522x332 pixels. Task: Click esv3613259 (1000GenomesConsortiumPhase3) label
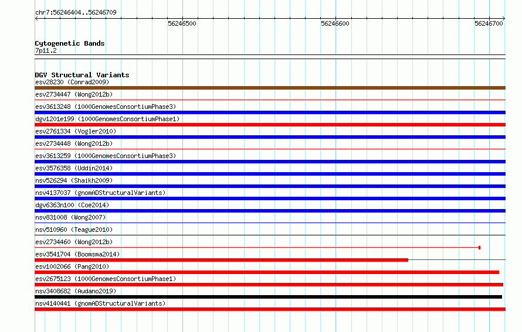[106, 156]
